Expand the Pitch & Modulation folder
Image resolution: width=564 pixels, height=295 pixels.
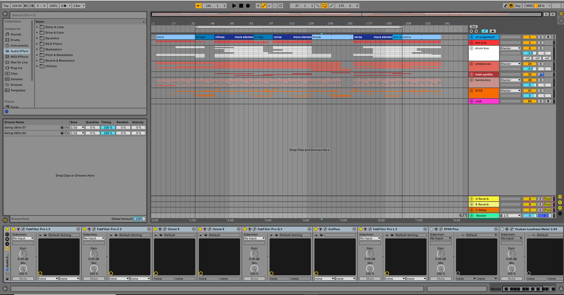point(37,55)
